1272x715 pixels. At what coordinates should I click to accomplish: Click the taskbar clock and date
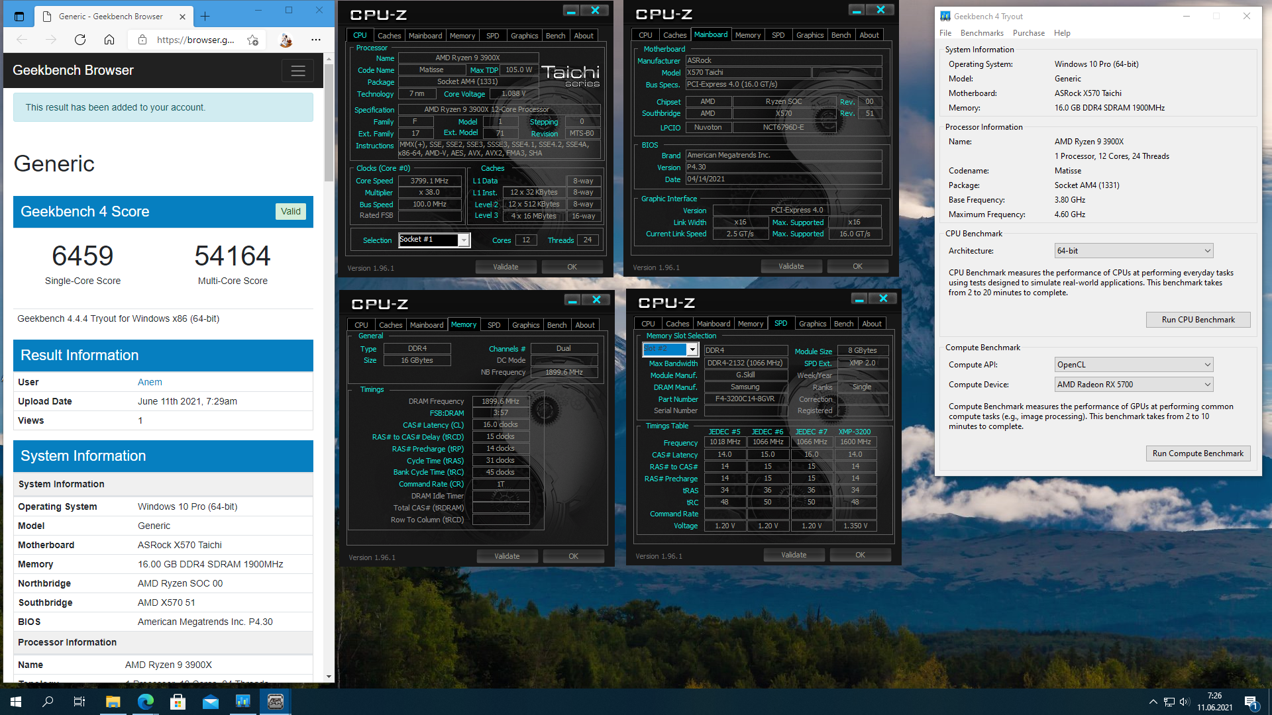(1214, 702)
